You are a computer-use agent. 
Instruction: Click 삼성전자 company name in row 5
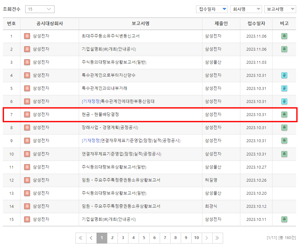(41, 88)
